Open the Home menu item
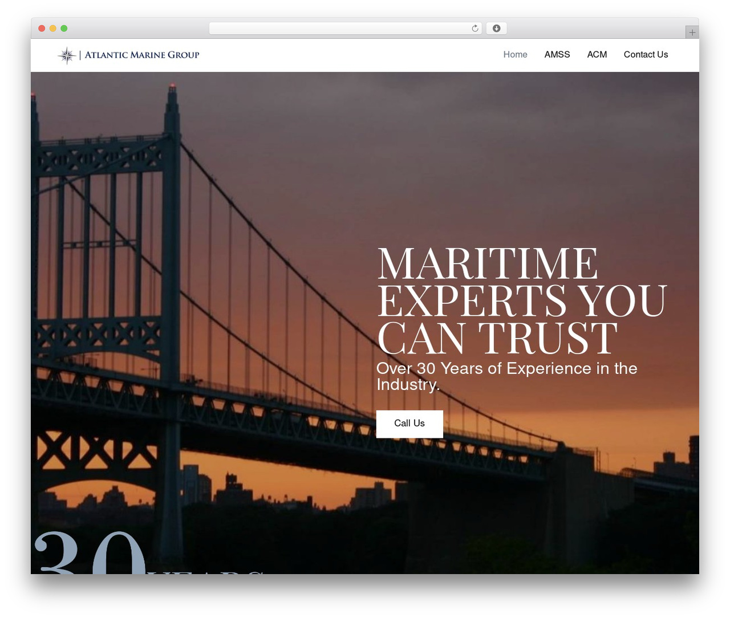The height and width of the screenshot is (618, 730). pos(515,55)
